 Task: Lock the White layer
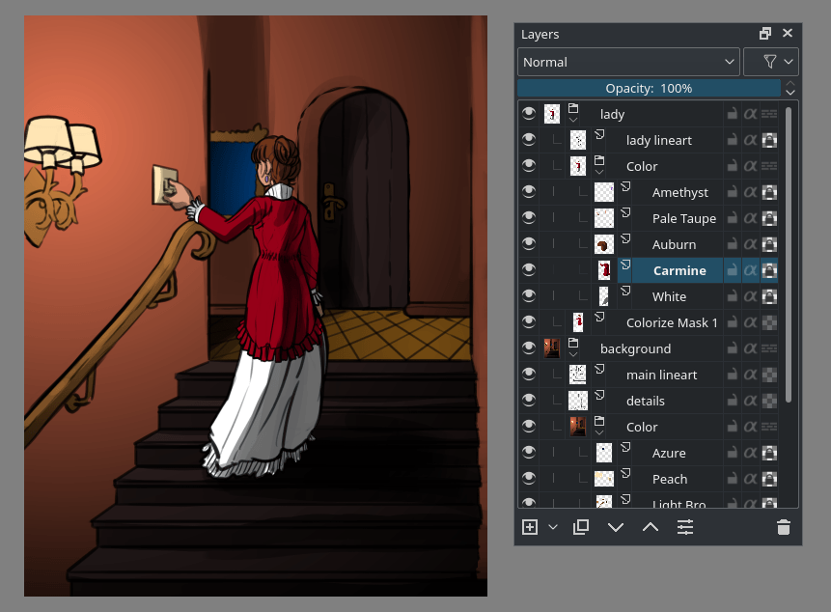point(732,295)
